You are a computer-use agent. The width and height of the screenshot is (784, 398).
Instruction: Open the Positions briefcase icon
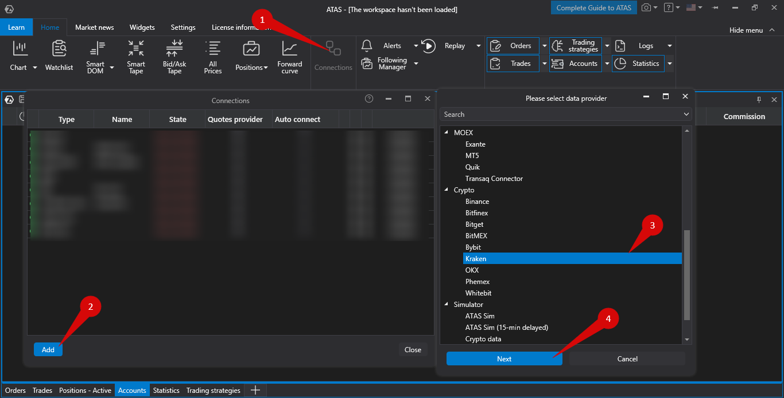click(x=251, y=49)
